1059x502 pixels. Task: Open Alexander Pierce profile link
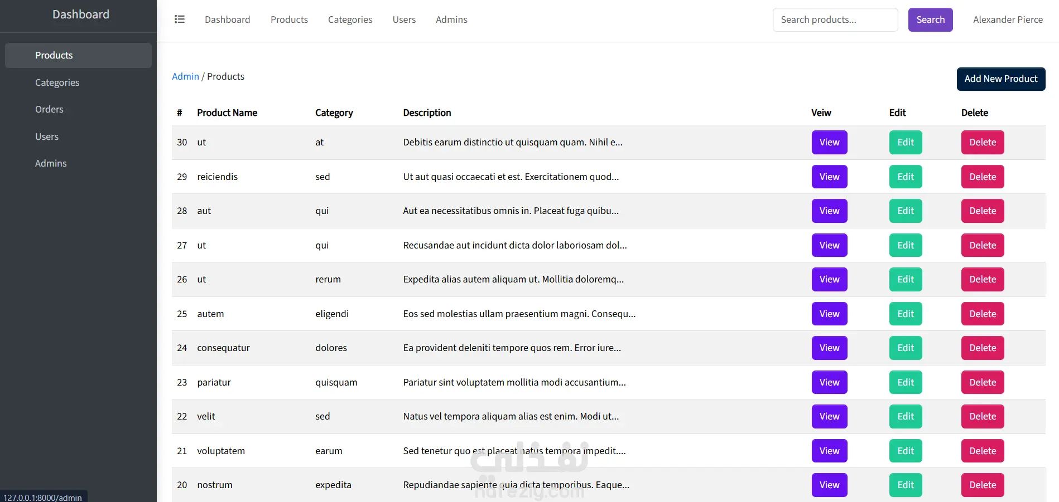[1008, 20]
